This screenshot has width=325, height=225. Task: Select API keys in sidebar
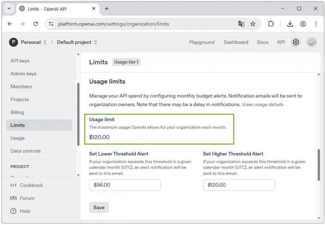(20, 61)
